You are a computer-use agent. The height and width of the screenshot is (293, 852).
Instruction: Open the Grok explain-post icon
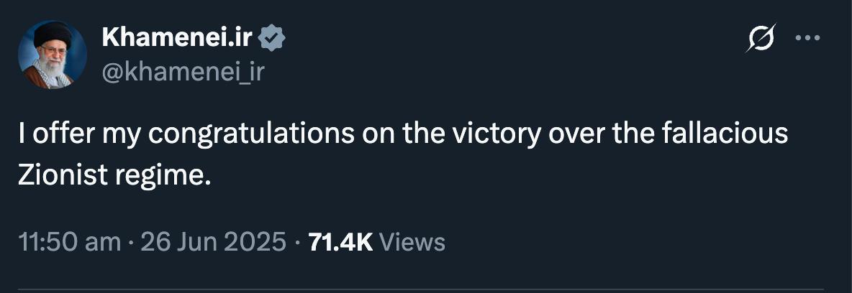(761, 39)
